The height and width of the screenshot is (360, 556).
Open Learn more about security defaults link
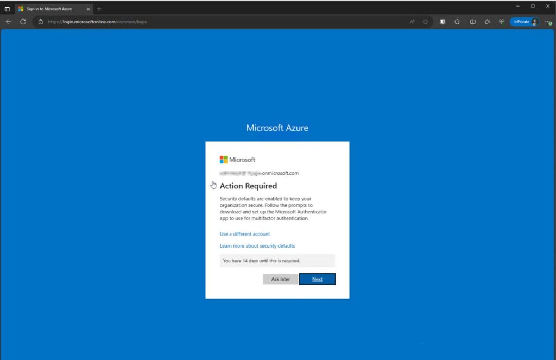pyautogui.click(x=257, y=246)
